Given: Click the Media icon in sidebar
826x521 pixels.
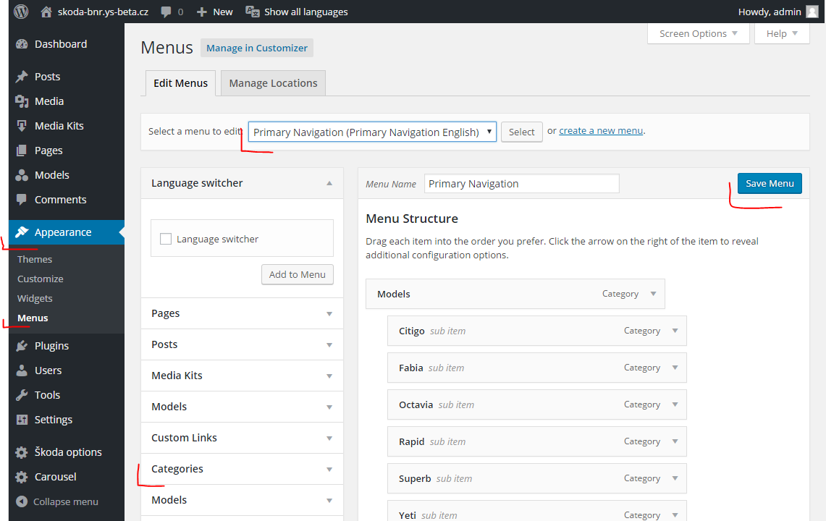Looking at the screenshot, I should (22, 101).
